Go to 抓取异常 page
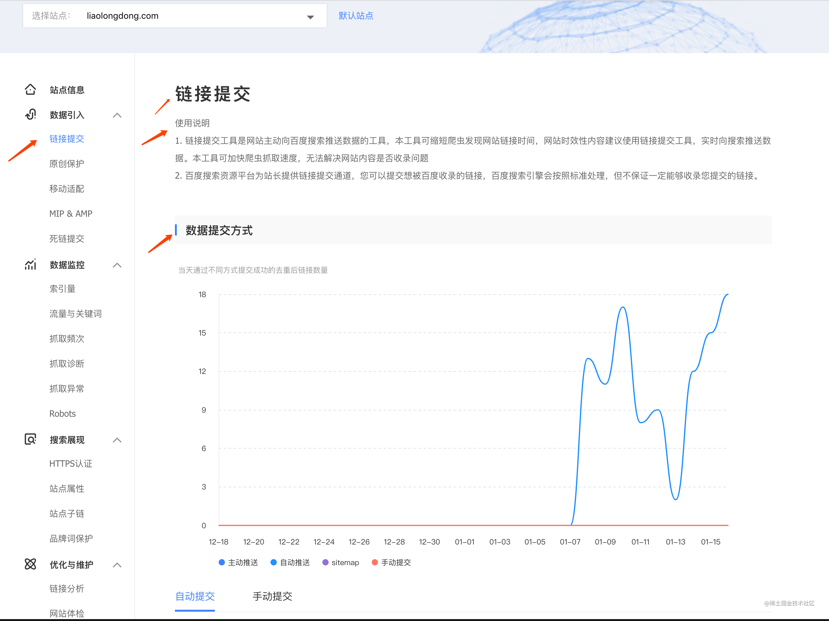The image size is (829, 621). click(67, 389)
